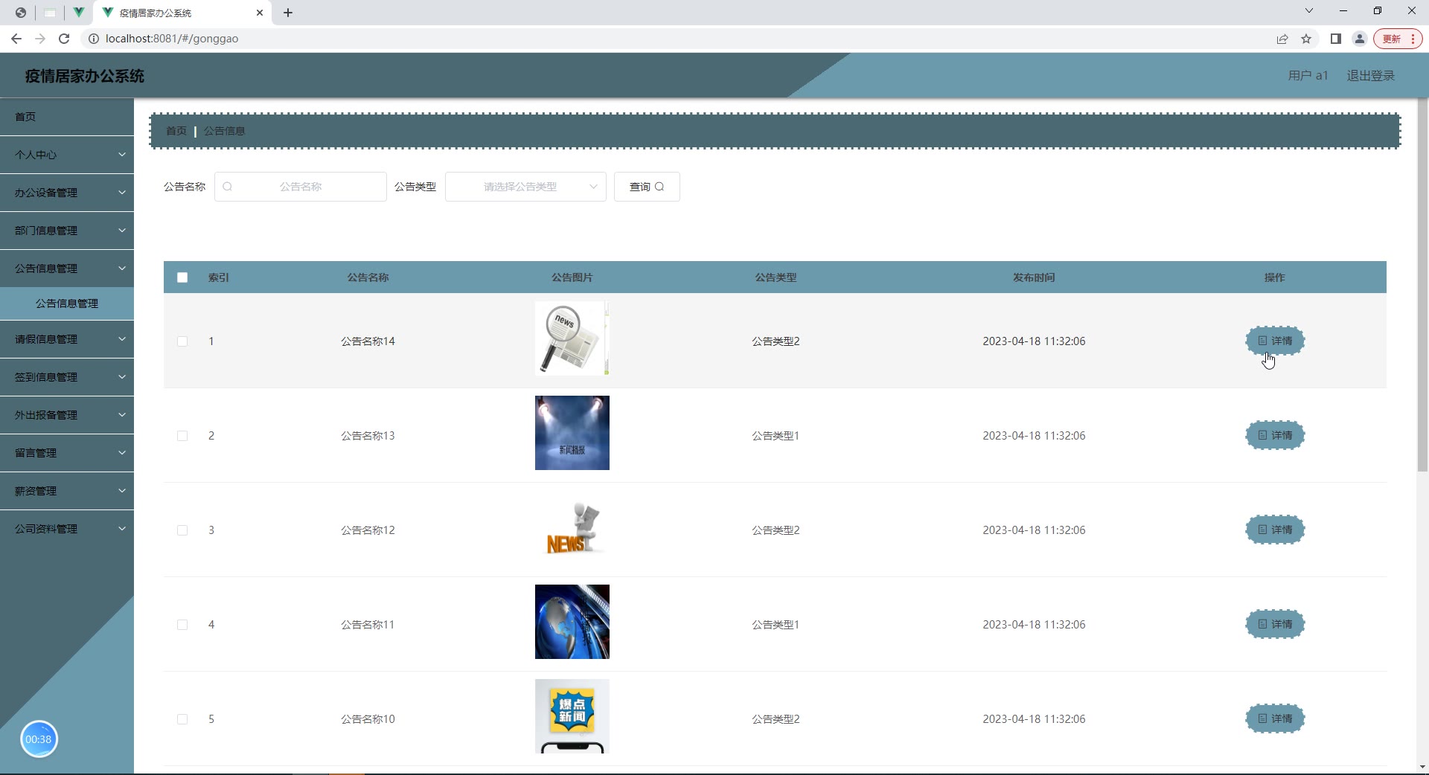Collapse the 公告信息管理 parent menu

pos(67,268)
